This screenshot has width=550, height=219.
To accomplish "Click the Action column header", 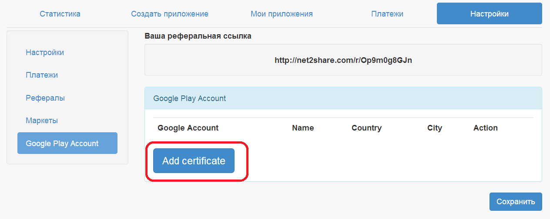I will tap(486, 128).
